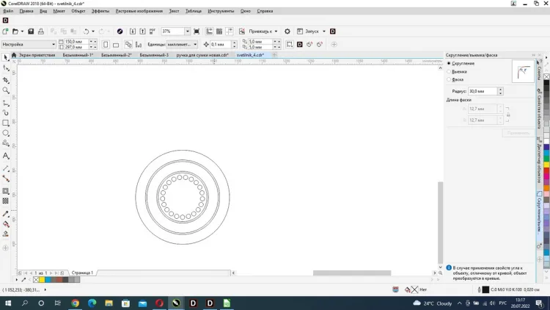Toggle Show grid button

(219, 32)
